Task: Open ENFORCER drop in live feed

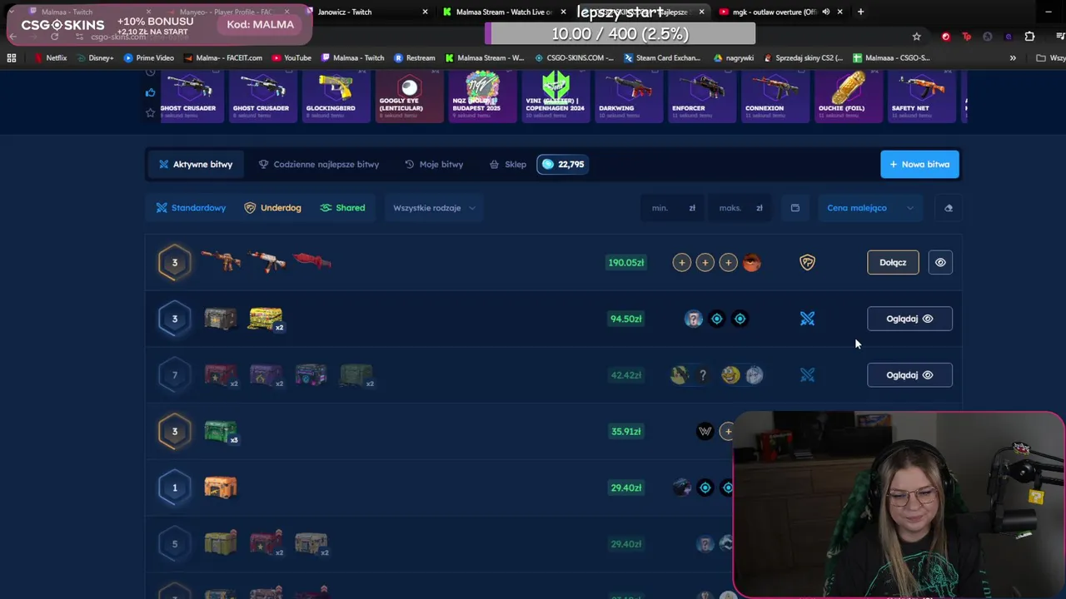Action: click(x=701, y=96)
